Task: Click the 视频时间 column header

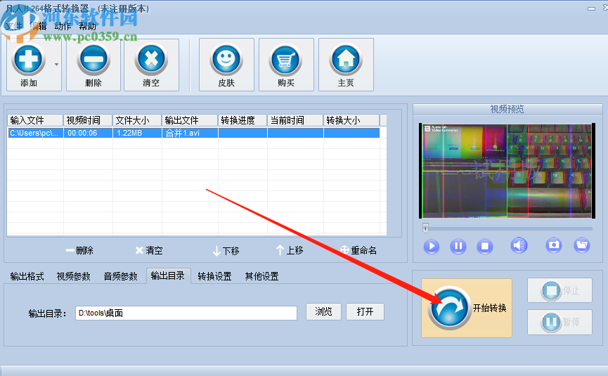Action: [x=88, y=120]
